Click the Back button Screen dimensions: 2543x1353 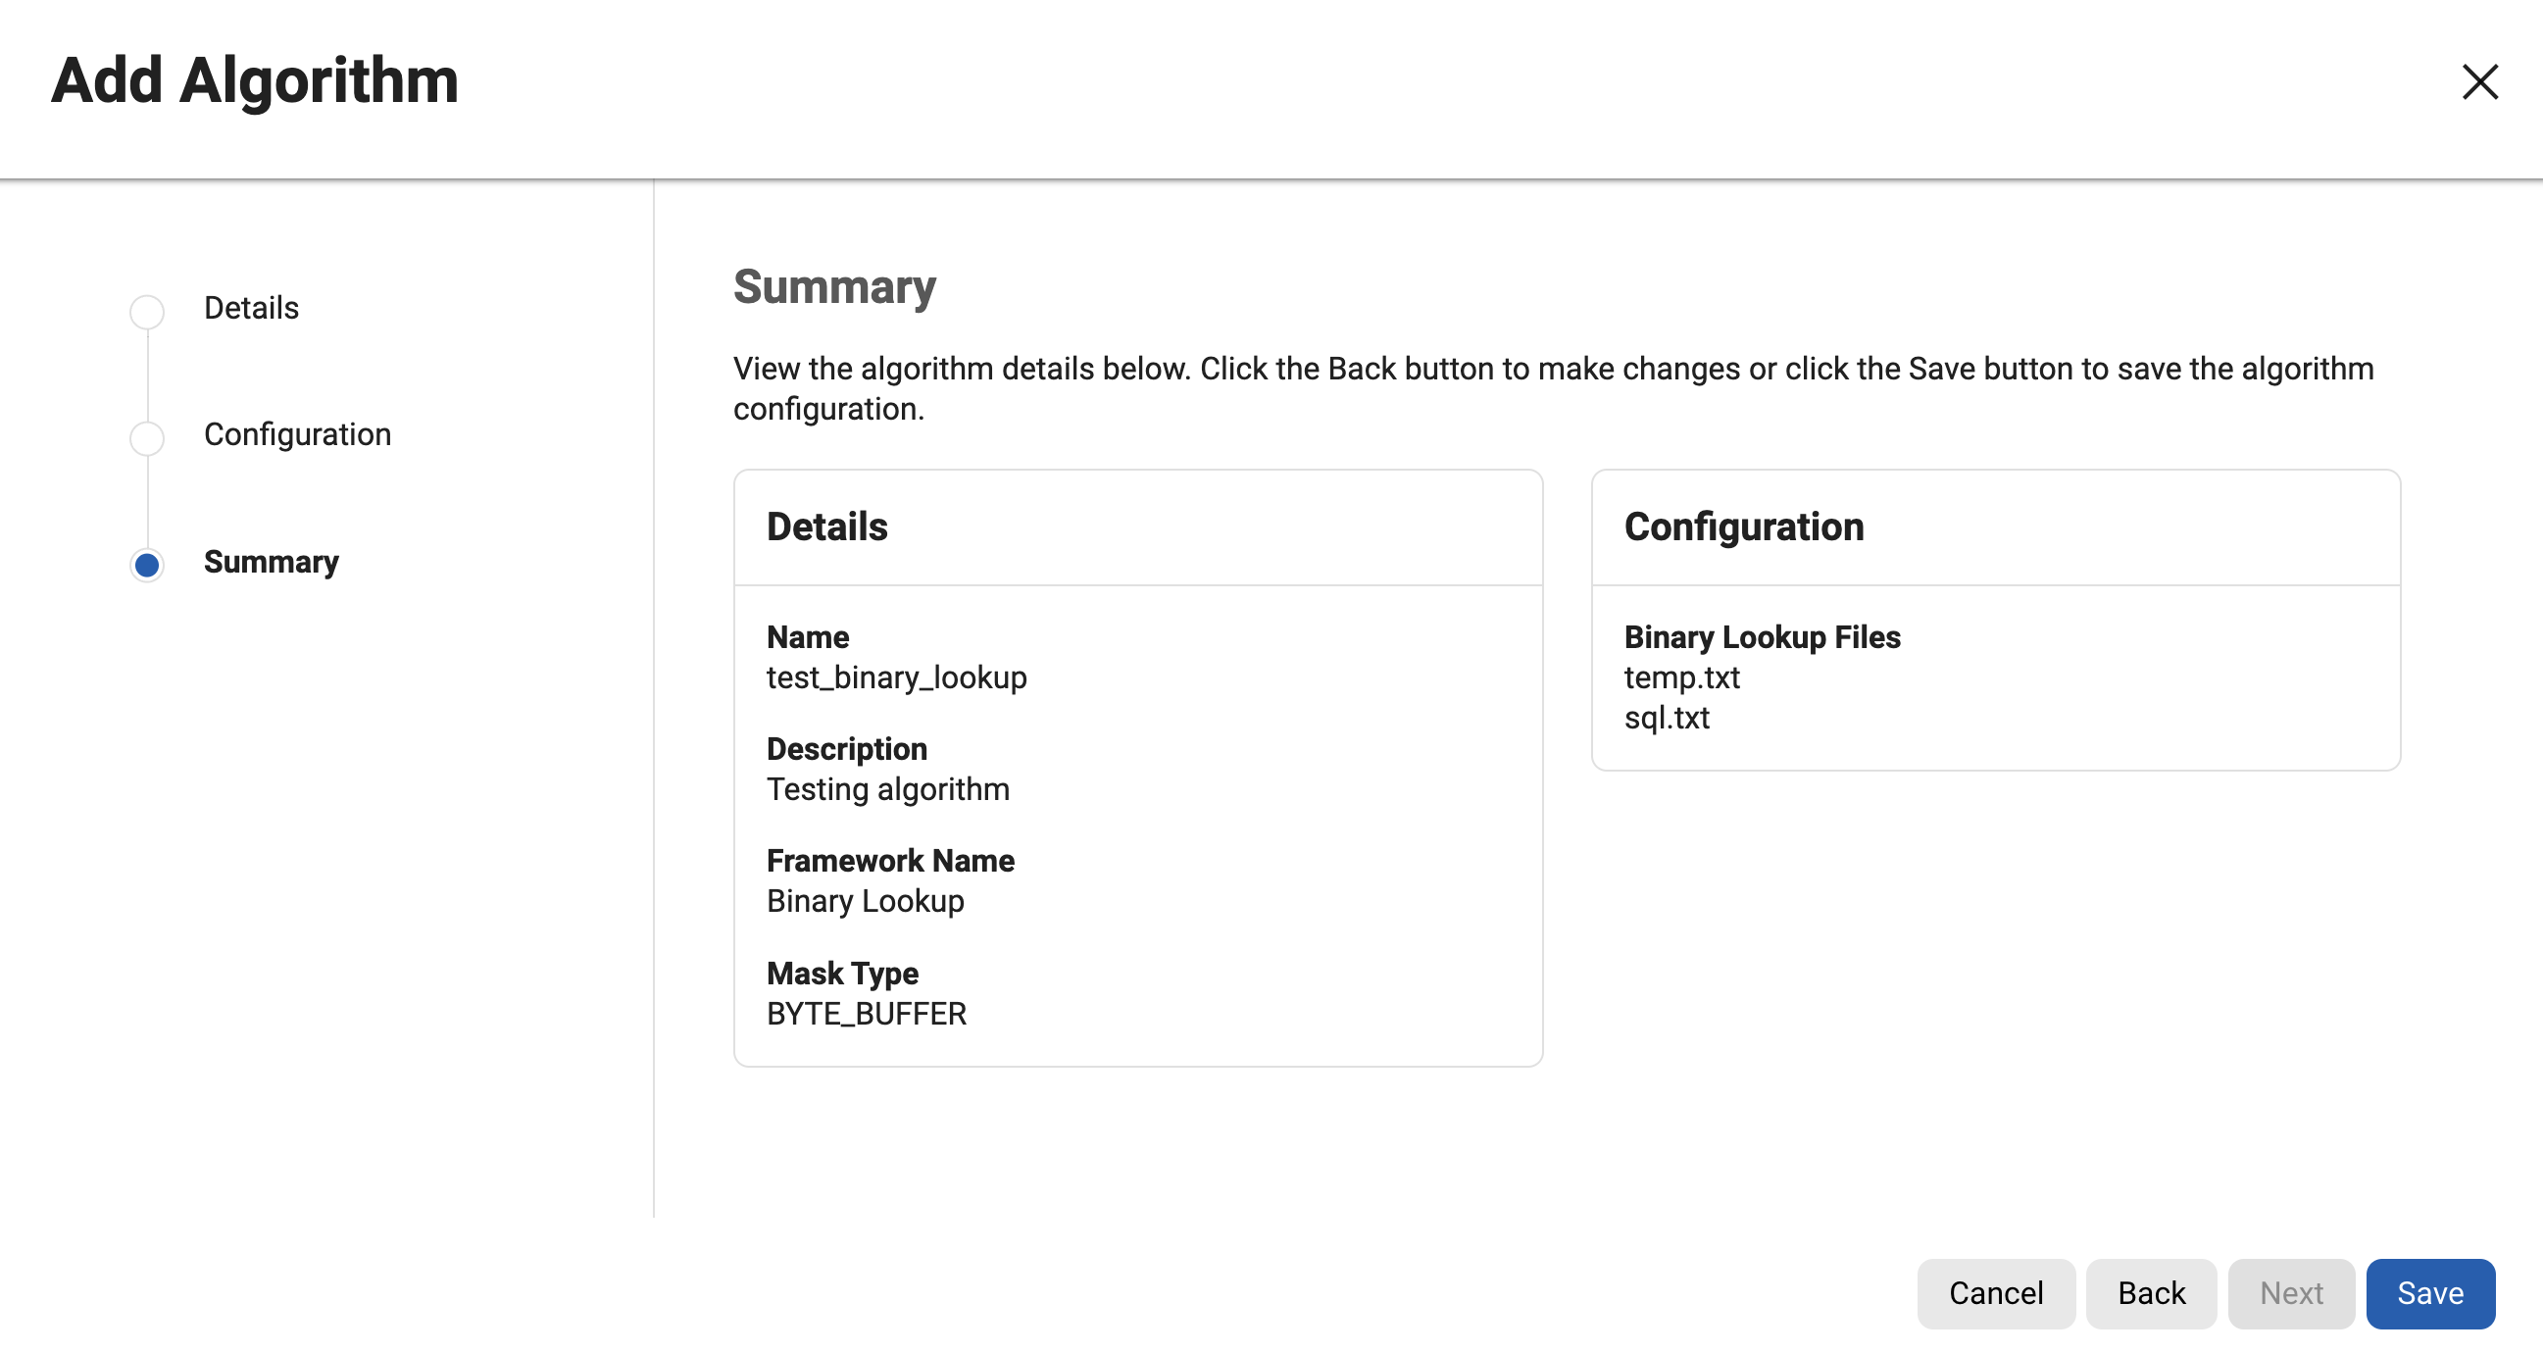coord(2150,1293)
